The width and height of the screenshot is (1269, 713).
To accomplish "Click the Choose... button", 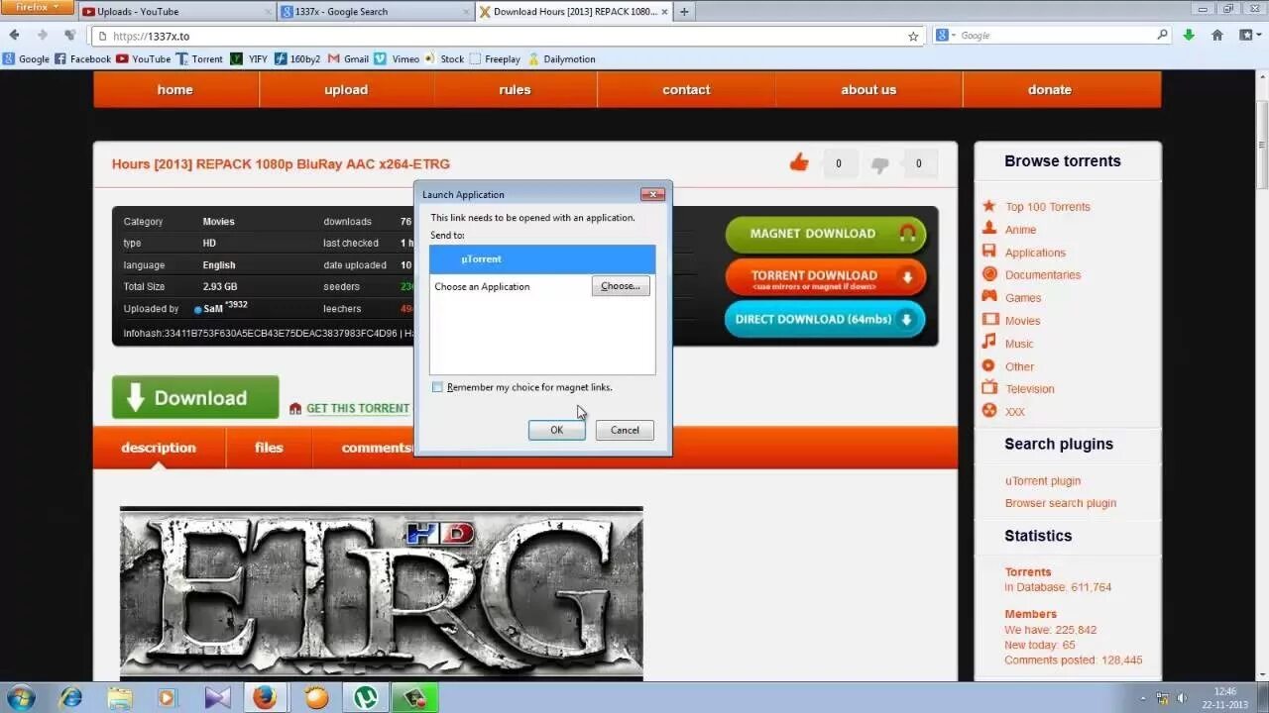I will tap(621, 286).
